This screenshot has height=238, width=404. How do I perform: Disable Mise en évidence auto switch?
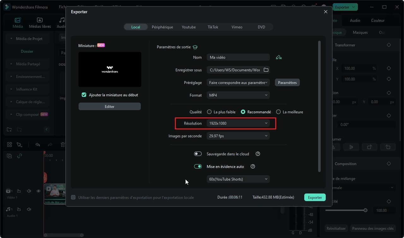tap(198, 167)
